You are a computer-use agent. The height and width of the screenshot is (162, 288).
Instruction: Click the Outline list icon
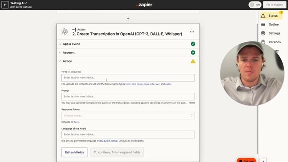coord(263,24)
